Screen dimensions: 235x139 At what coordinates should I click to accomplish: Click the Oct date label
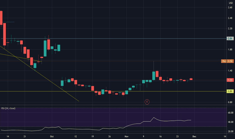(52, 136)
